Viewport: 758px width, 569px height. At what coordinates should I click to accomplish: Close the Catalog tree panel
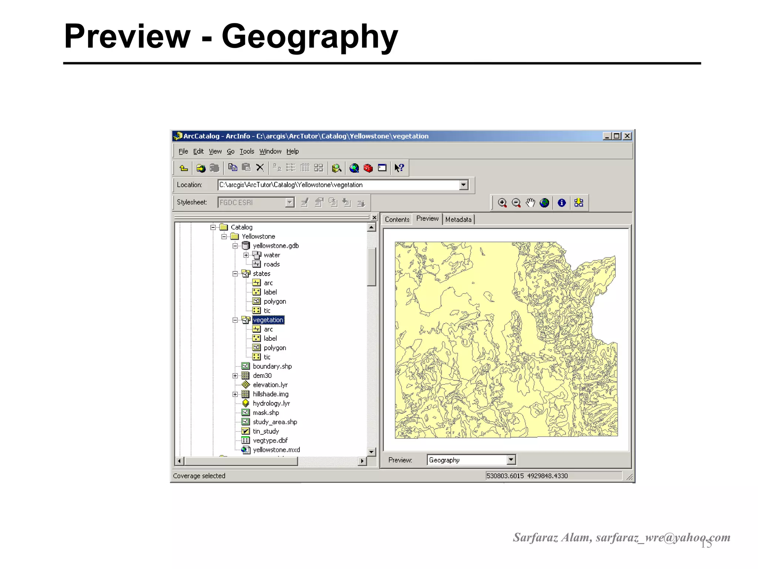click(x=374, y=217)
